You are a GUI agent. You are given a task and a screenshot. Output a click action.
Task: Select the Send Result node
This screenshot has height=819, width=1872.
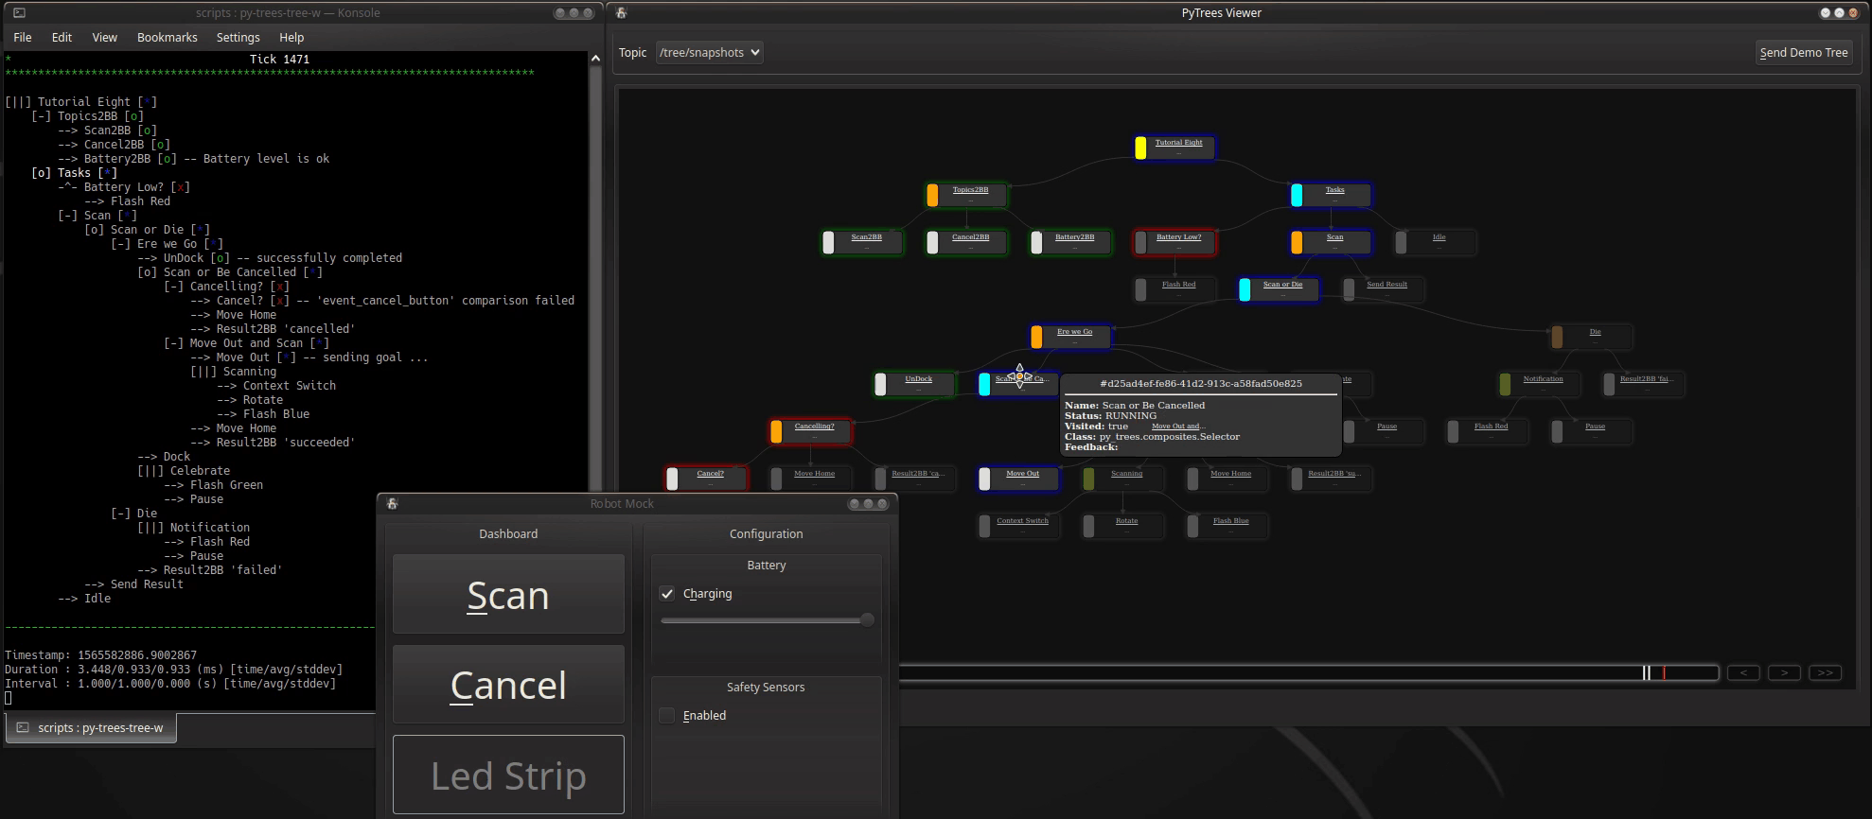coord(1383,289)
